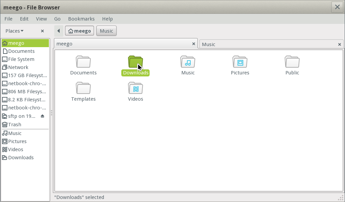Open the Help menu

point(107,19)
